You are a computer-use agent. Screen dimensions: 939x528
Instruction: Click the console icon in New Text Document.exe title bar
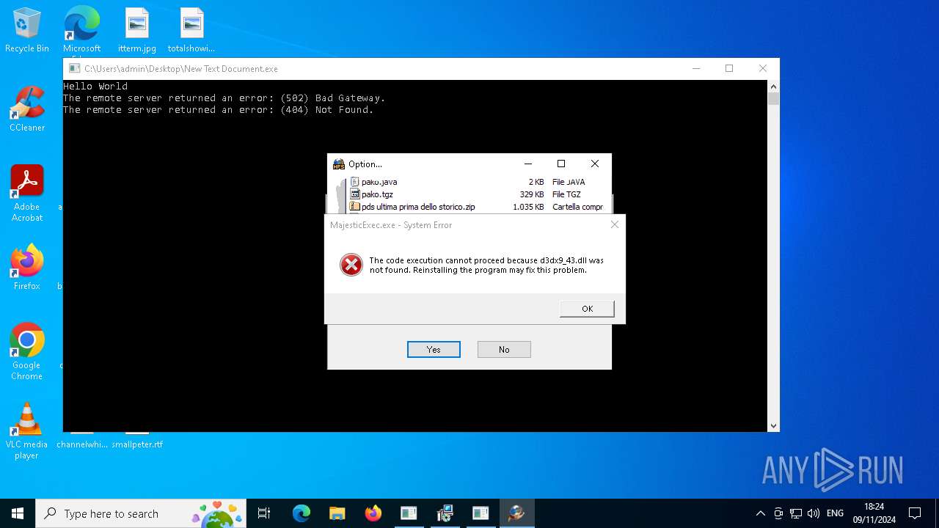coord(74,68)
